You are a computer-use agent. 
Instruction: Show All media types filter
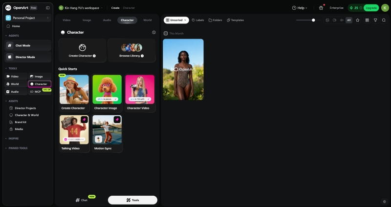tap(349, 20)
